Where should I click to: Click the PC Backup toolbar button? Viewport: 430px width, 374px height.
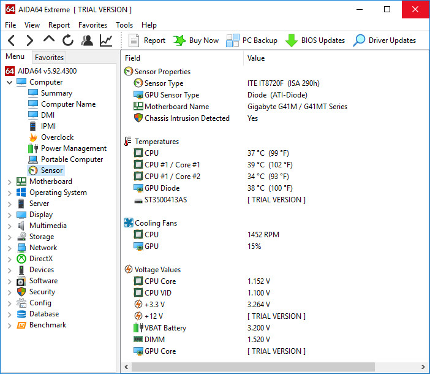coord(252,40)
